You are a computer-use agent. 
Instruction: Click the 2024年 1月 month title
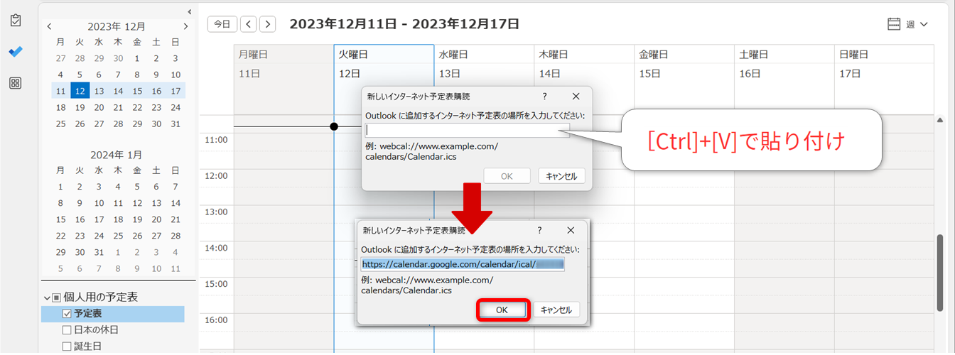pyautogui.click(x=117, y=154)
